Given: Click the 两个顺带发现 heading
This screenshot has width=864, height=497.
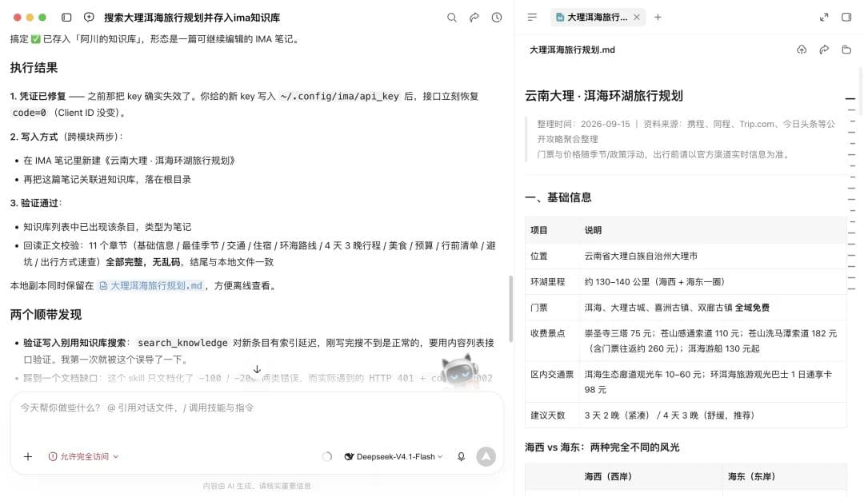Looking at the screenshot, I should (46, 314).
